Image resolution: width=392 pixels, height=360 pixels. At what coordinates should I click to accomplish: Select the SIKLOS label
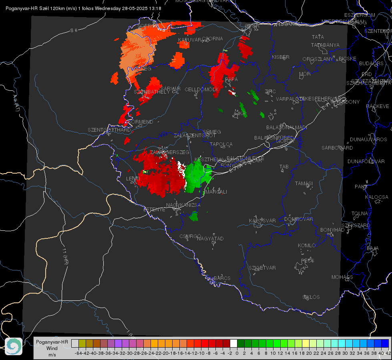coord(311,297)
